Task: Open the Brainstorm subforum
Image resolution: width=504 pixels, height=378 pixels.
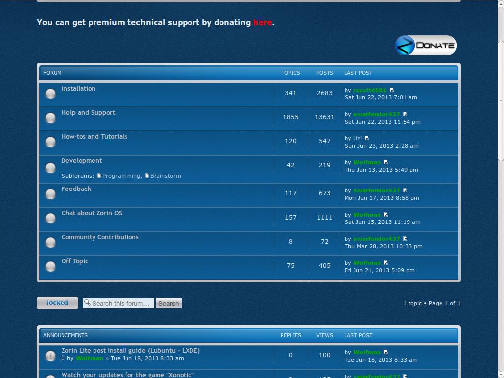Action: pyautogui.click(x=165, y=176)
